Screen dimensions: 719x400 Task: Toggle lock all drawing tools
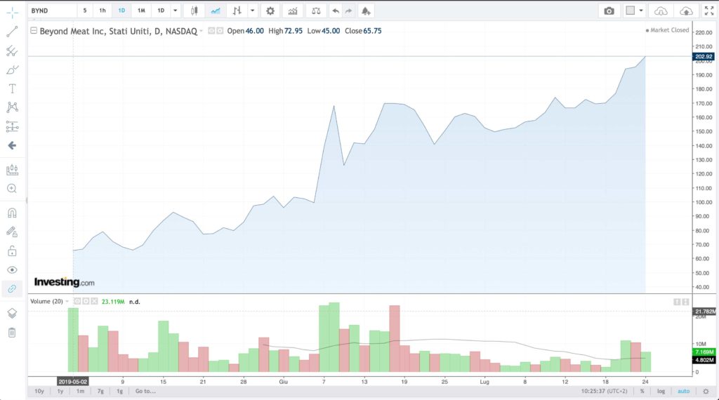[x=13, y=251]
